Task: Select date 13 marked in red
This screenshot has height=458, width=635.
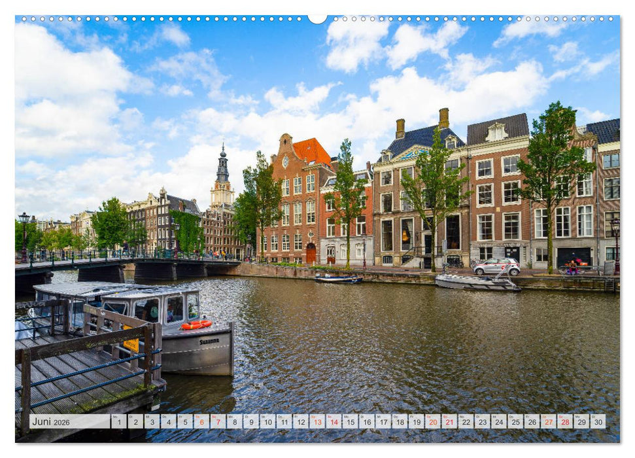Action: 317,424
